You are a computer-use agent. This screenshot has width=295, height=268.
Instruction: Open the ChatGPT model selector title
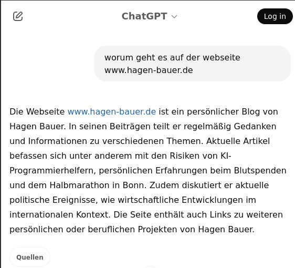tap(144, 16)
